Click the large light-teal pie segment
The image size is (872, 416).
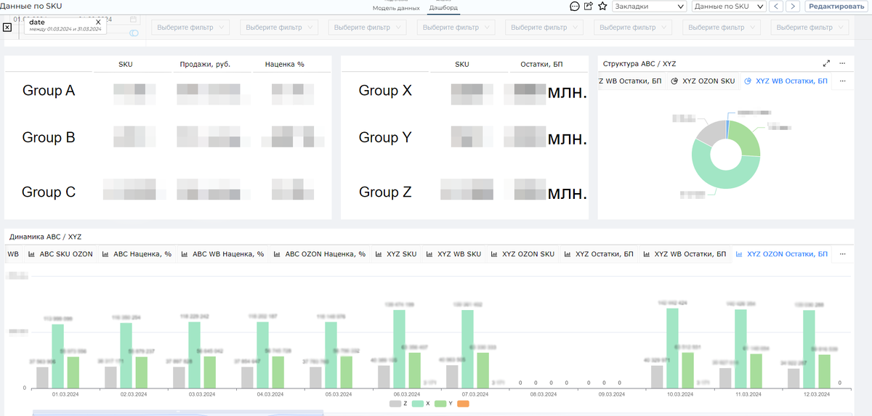point(716,176)
